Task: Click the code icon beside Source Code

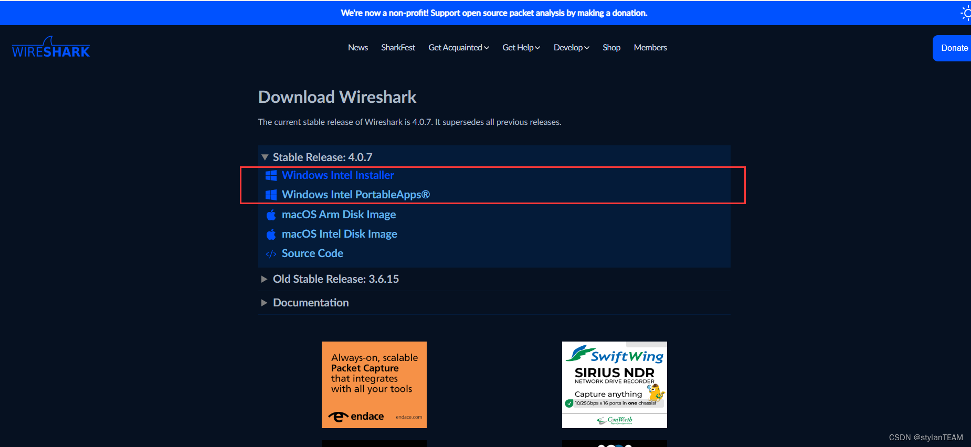Action: (x=271, y=254)
